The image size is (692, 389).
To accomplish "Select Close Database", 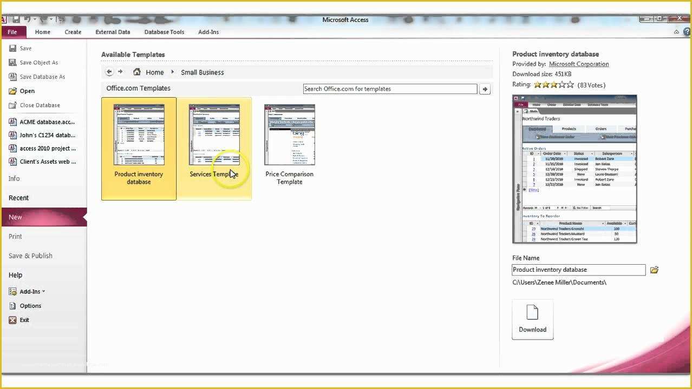I will [35, 105].
